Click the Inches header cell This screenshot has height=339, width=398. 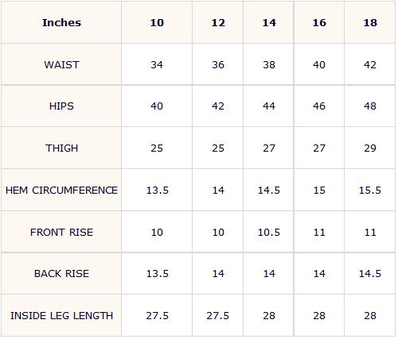(x=61, y=22)
